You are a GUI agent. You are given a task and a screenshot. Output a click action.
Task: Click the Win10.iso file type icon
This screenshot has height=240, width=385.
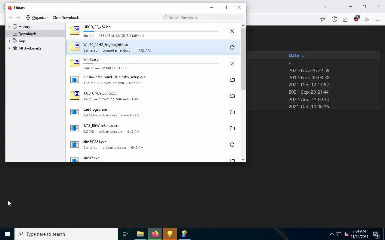pyautogui.click(x=75, y=63)
